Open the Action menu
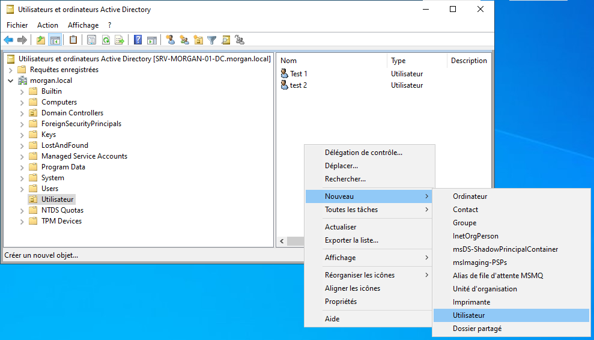 tap(47, 25)
